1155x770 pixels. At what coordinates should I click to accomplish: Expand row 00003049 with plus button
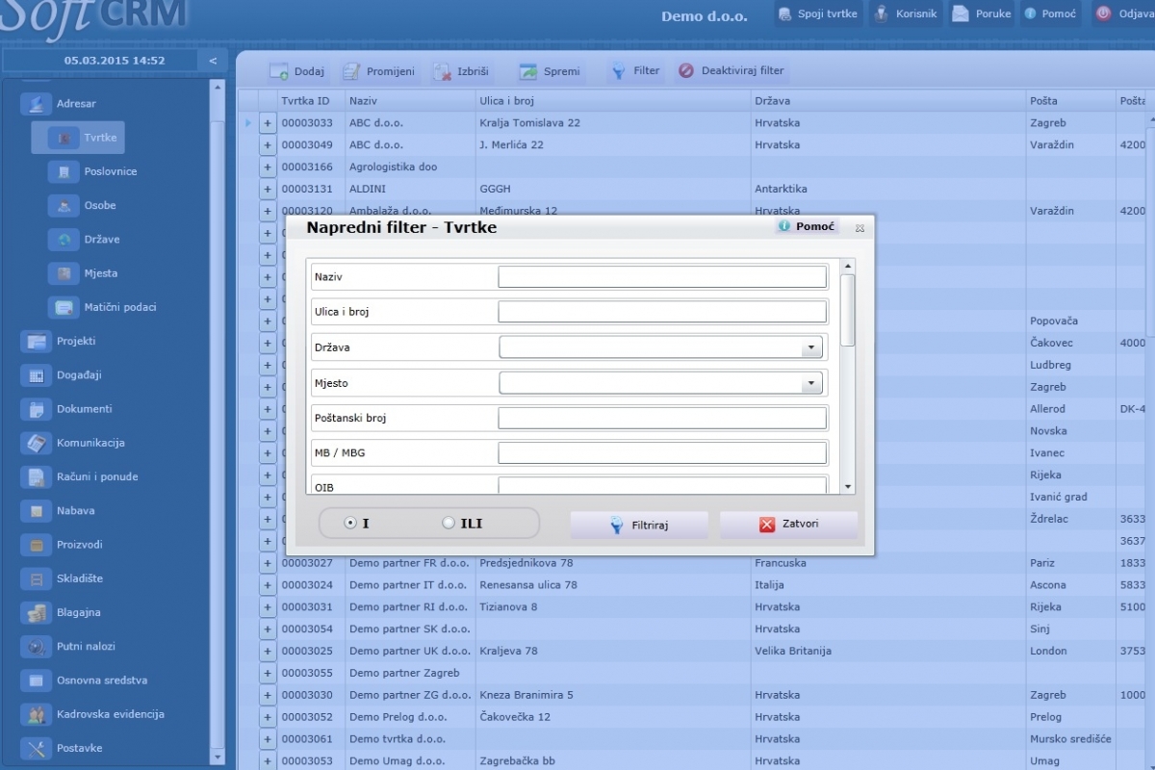coord(268,145)
